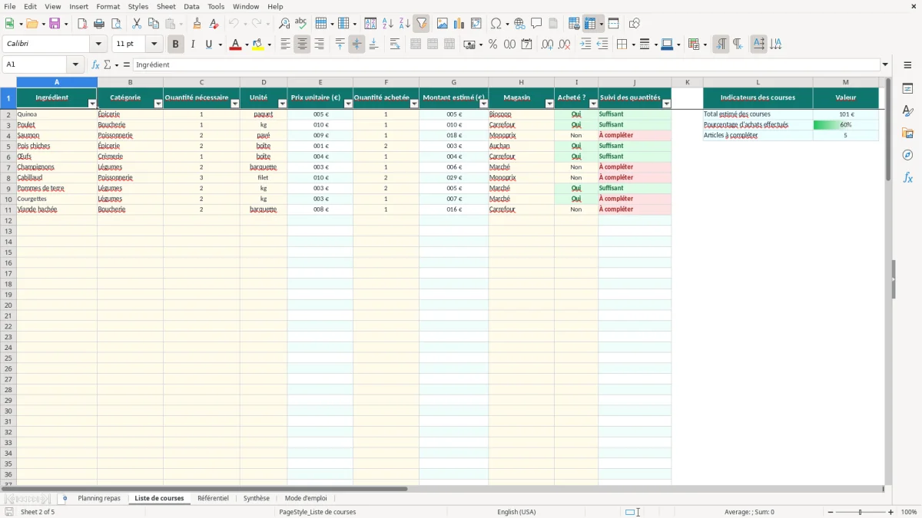Click the Export as PDF icon
The image size is (922, 518).
82,24
